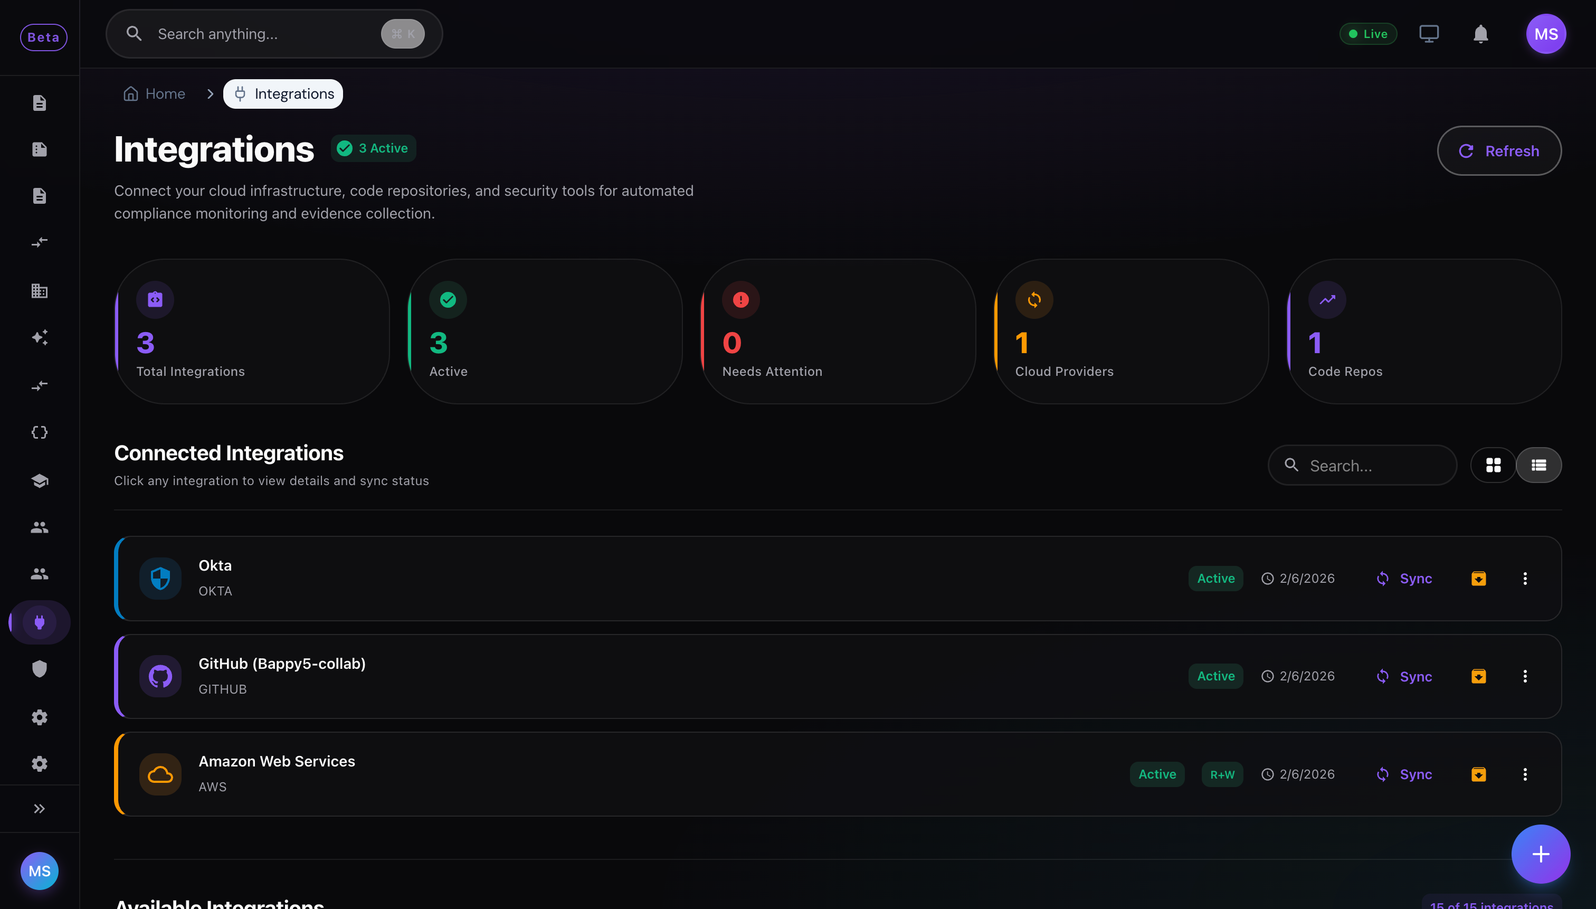The image size is (1596, 909).
Task: Click the monitor display icon in top bar
Action: pyautogui.click(x=1429, y=33)
